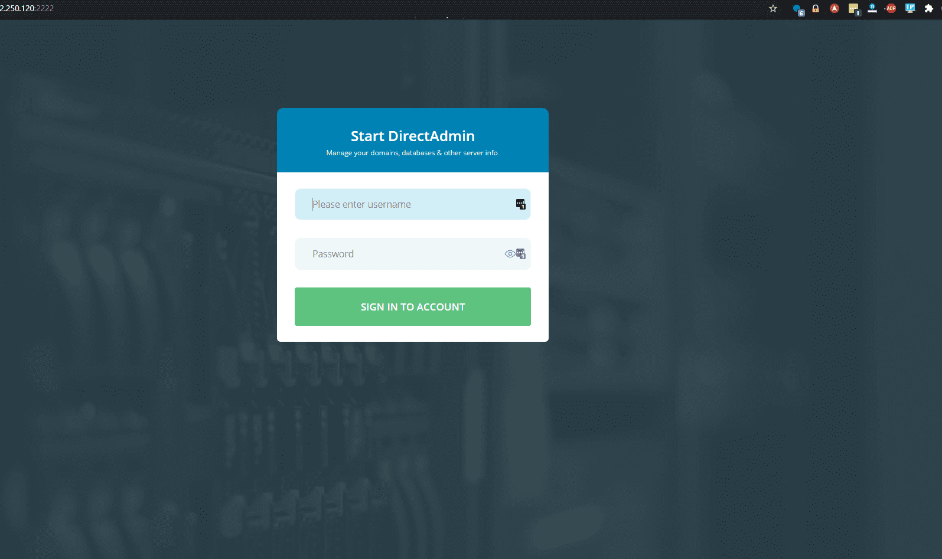This screenshot has height=559, width=942.
Task: Click the 'Start DirectAdmin' heading
Action: [412, 136]
